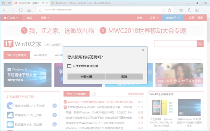Expand the IT圈 dropdown menu

point(45,18)
